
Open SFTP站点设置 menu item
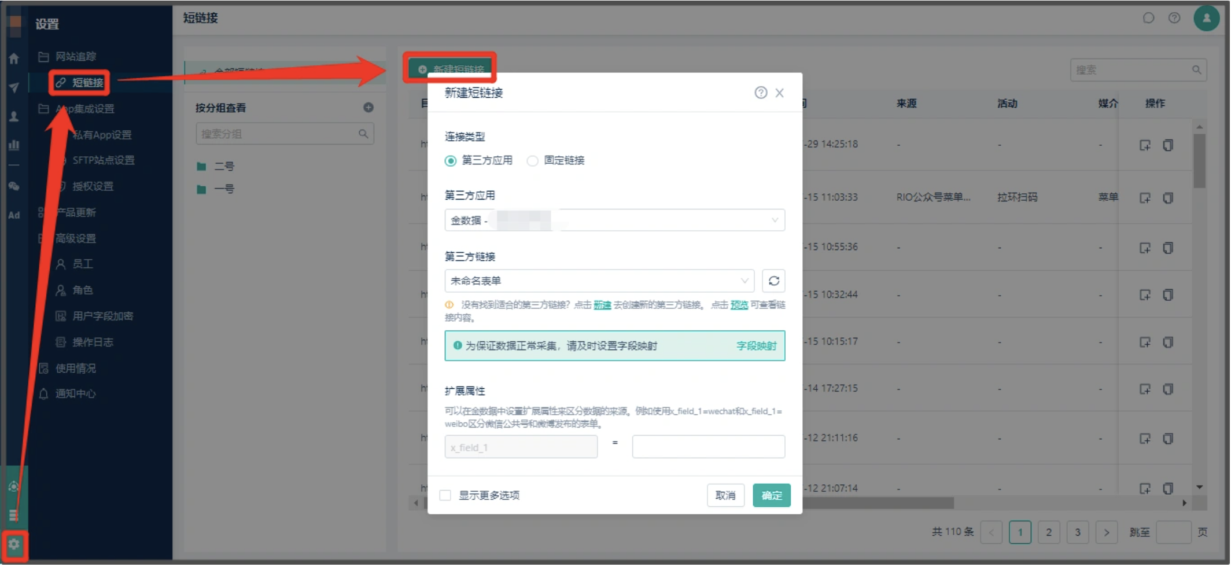(x=103, y=160)
